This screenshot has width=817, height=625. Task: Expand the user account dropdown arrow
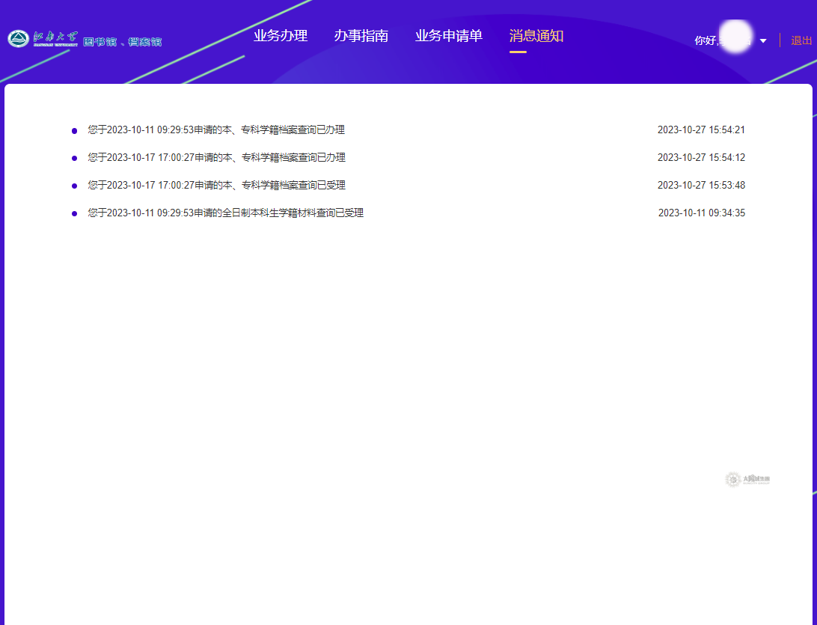pyautogui.click(x=763, y=41)
